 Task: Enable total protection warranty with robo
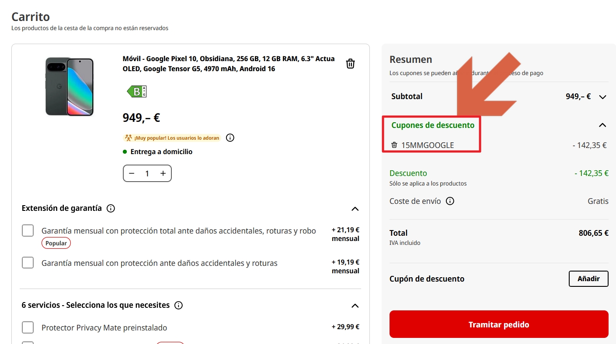28,230
